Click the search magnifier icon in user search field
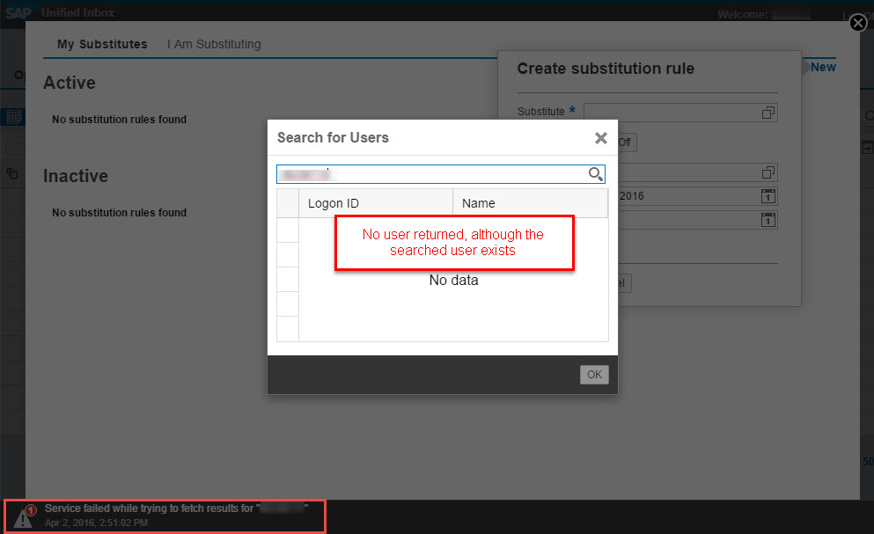Screen dimensions: 874x534 click(595, 174)
